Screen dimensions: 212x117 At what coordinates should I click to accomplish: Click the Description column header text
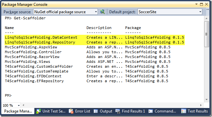(x=99, y=28)
